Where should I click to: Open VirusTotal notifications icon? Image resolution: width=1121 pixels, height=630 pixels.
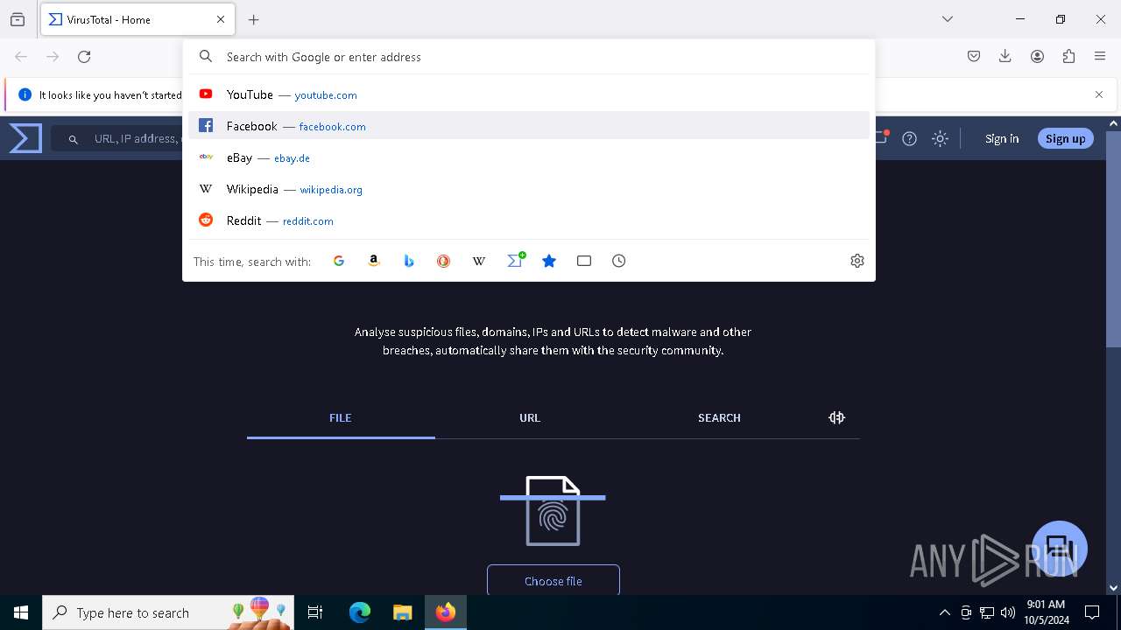(881, 138)
